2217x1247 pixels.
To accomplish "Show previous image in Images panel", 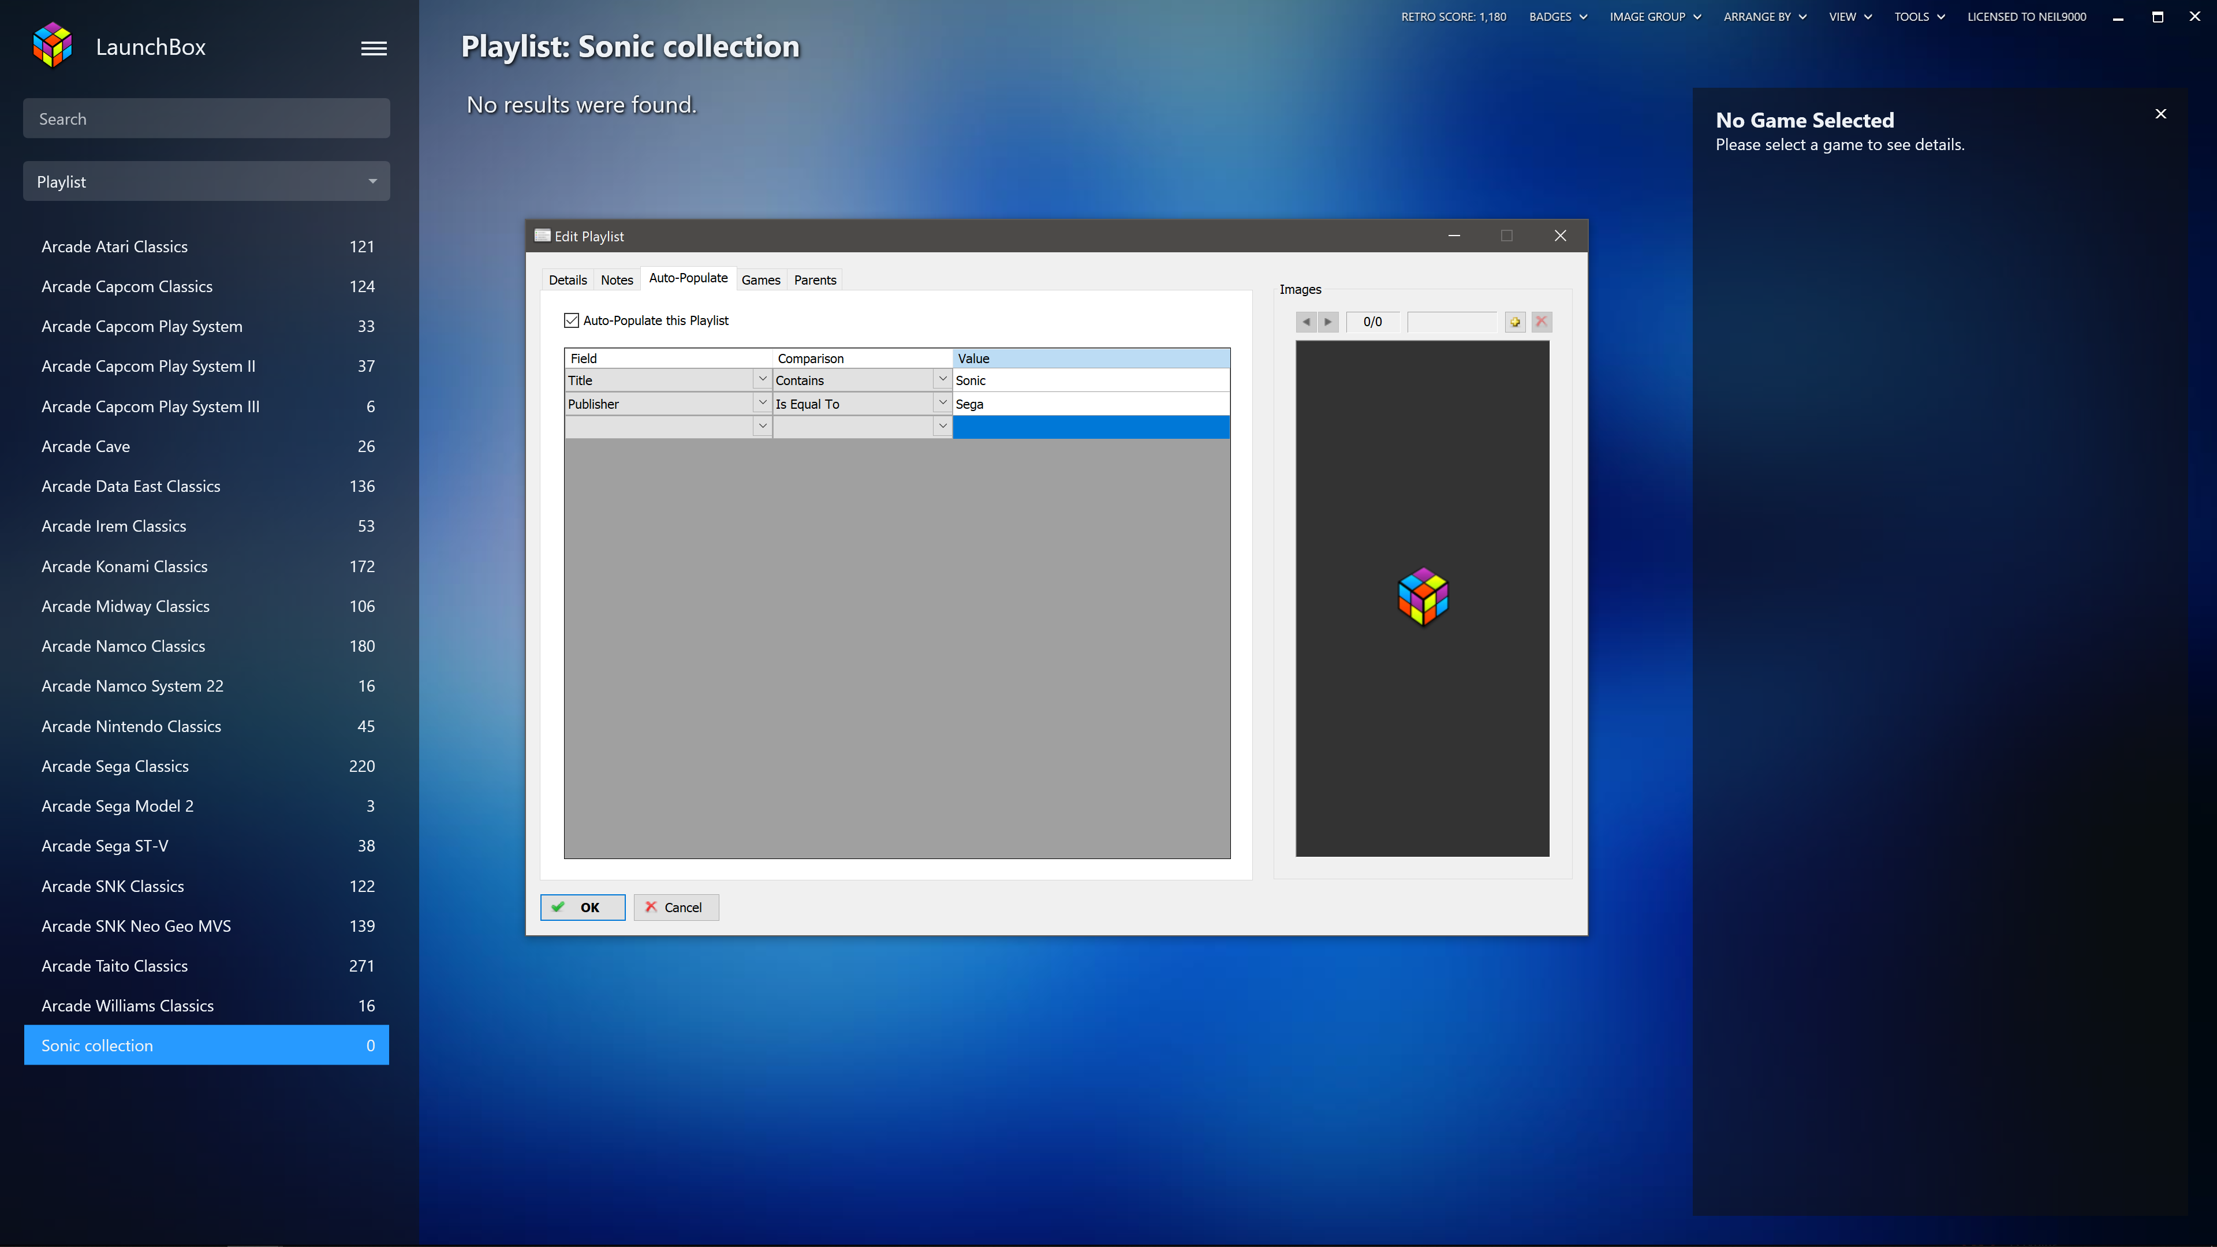I will [x=1305, y=322].
